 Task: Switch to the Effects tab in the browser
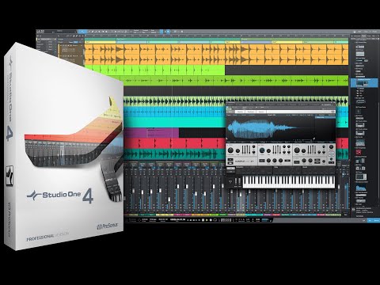[x=363, y=36]
